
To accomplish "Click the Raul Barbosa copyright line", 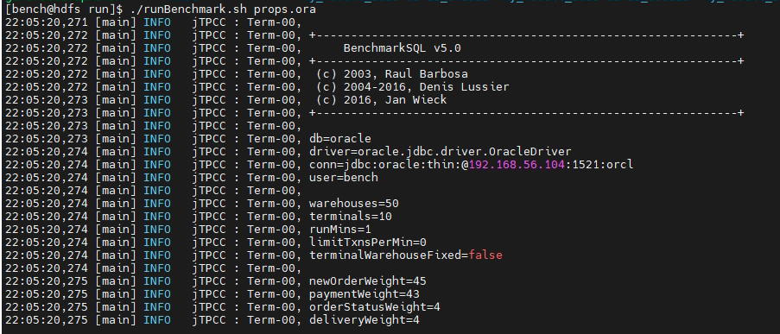I will pyautogui.click(x=392, y=74).
